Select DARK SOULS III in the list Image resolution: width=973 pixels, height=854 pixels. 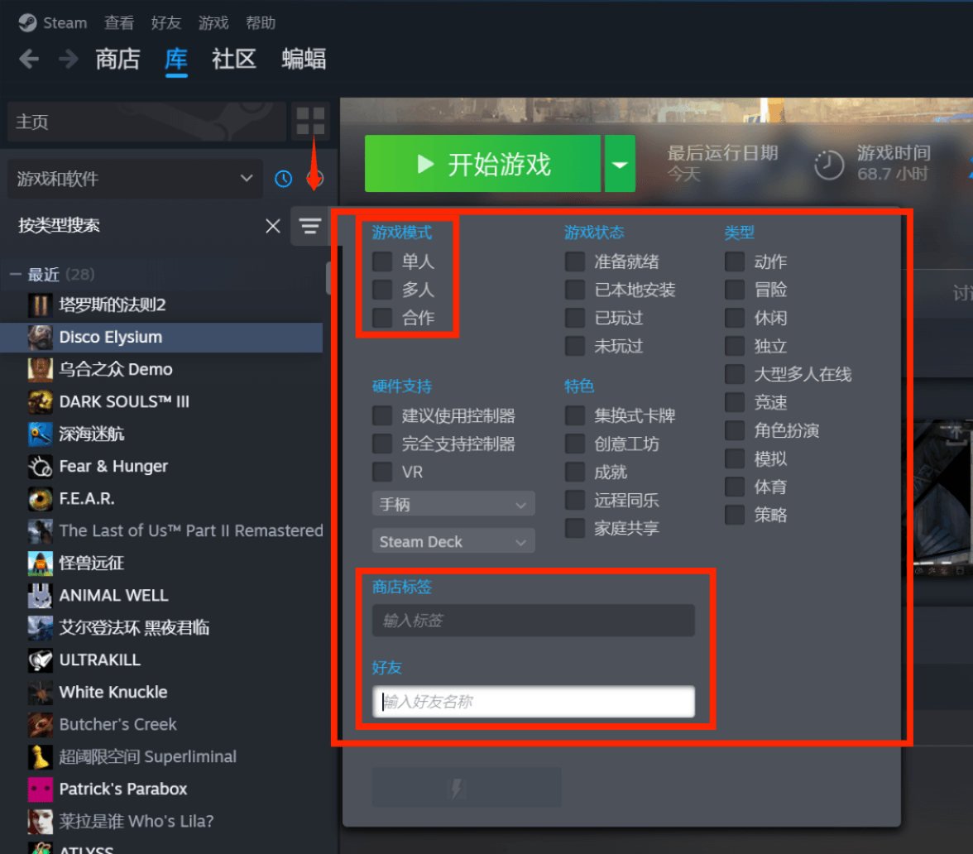[x=161, y=401]
